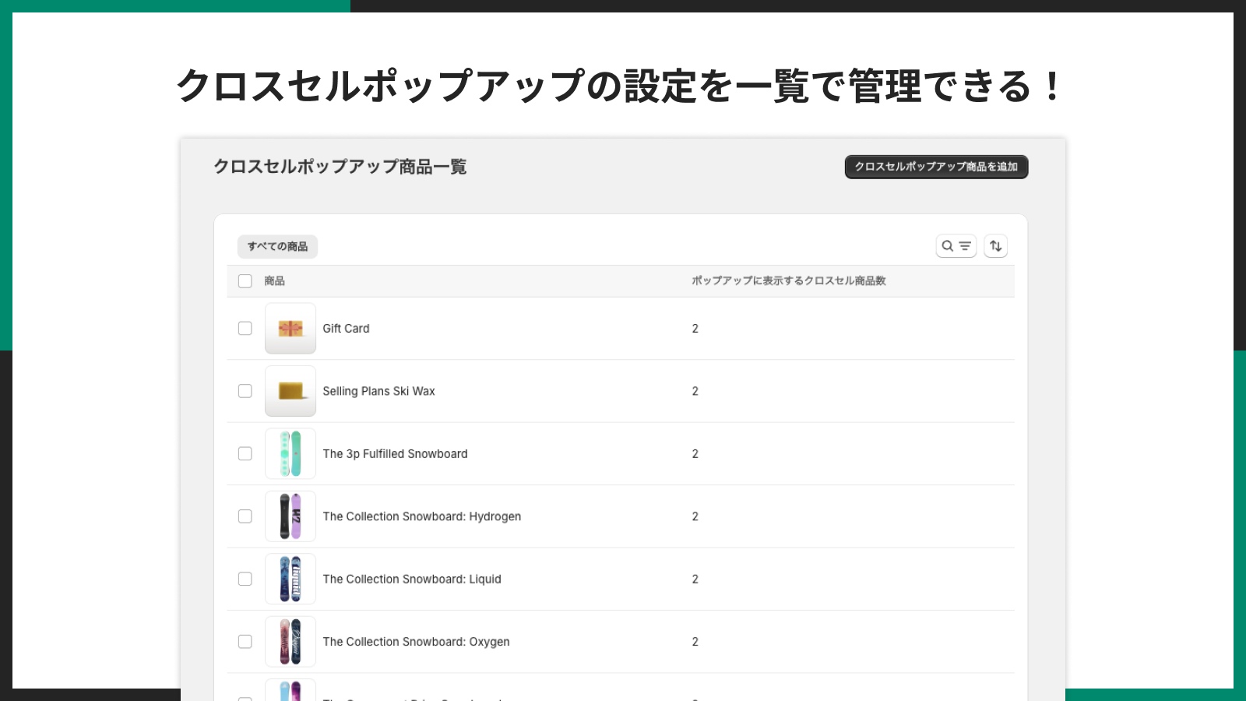Click the クロスセル商品数 column header
This screenshot has height=701, width=1246.
tap(790, 280)
